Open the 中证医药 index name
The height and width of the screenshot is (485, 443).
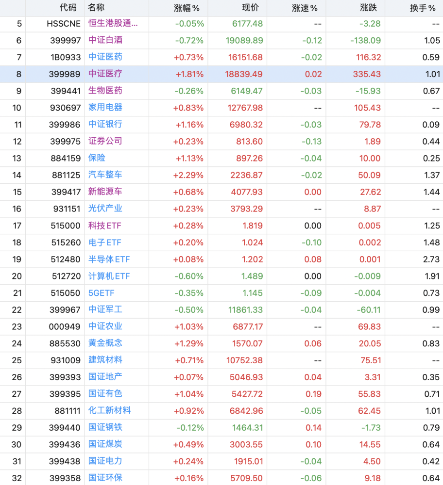(x=105, y=57)
